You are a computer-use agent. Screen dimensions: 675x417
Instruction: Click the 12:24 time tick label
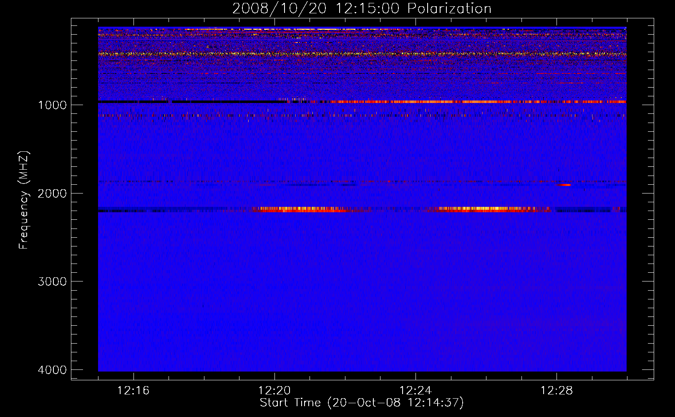click(416, 391)
